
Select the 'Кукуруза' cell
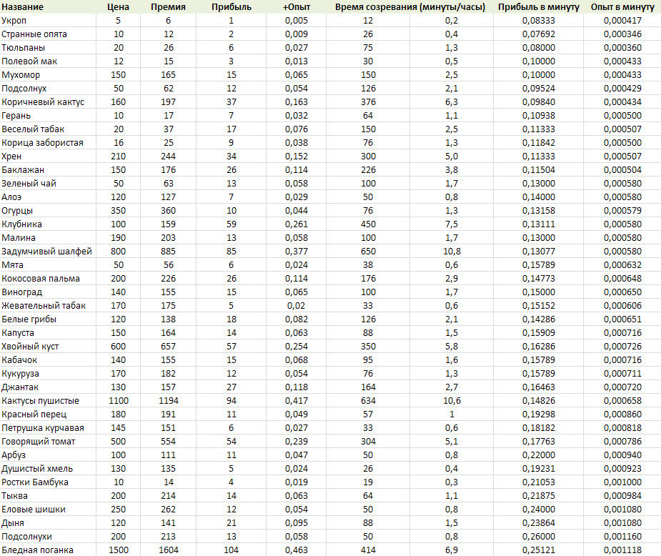pyautogui.click(x=20, y=374)
